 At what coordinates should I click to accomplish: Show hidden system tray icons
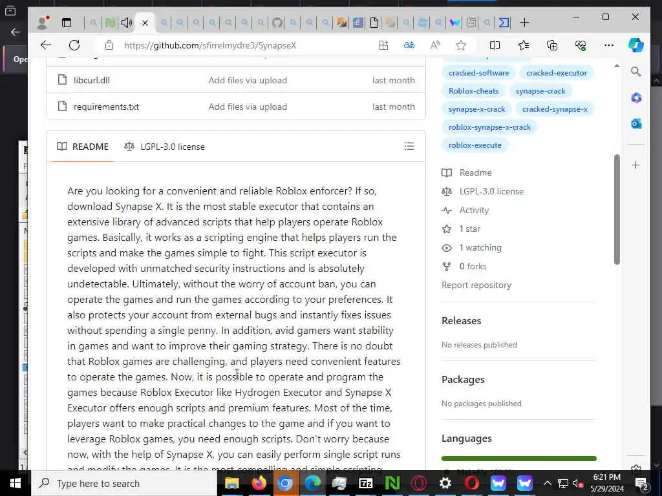tap(547, 483)
